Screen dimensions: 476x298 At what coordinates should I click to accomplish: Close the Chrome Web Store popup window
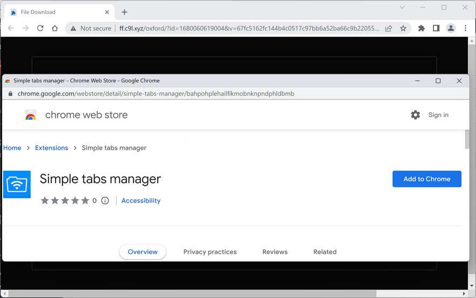[x=459, y=81]
